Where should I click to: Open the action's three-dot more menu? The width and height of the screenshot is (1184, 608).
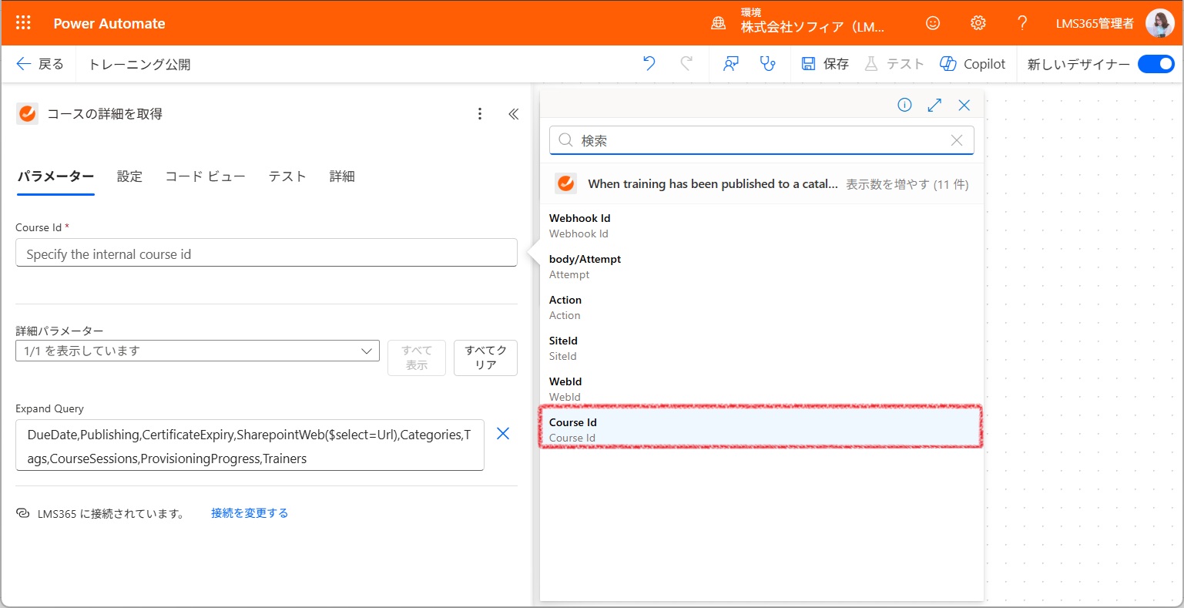click(x=480, y=114)
